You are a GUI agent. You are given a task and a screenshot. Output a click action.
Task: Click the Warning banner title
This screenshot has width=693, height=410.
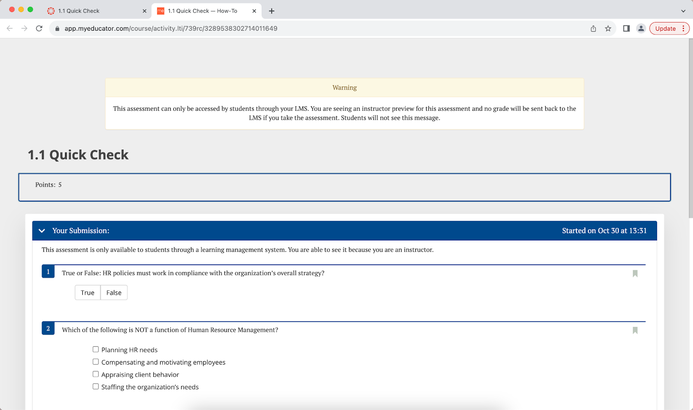345,87
